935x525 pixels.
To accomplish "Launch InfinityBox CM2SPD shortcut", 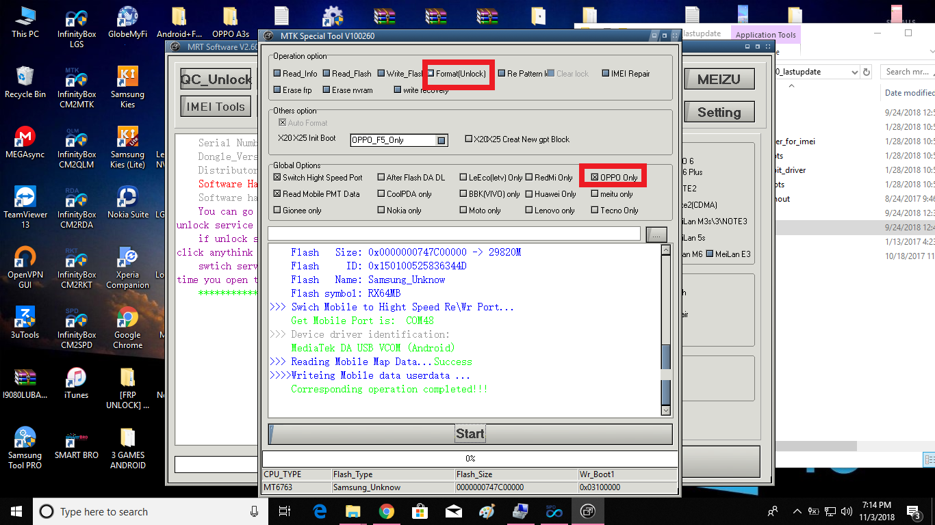I will pos(77,328).
